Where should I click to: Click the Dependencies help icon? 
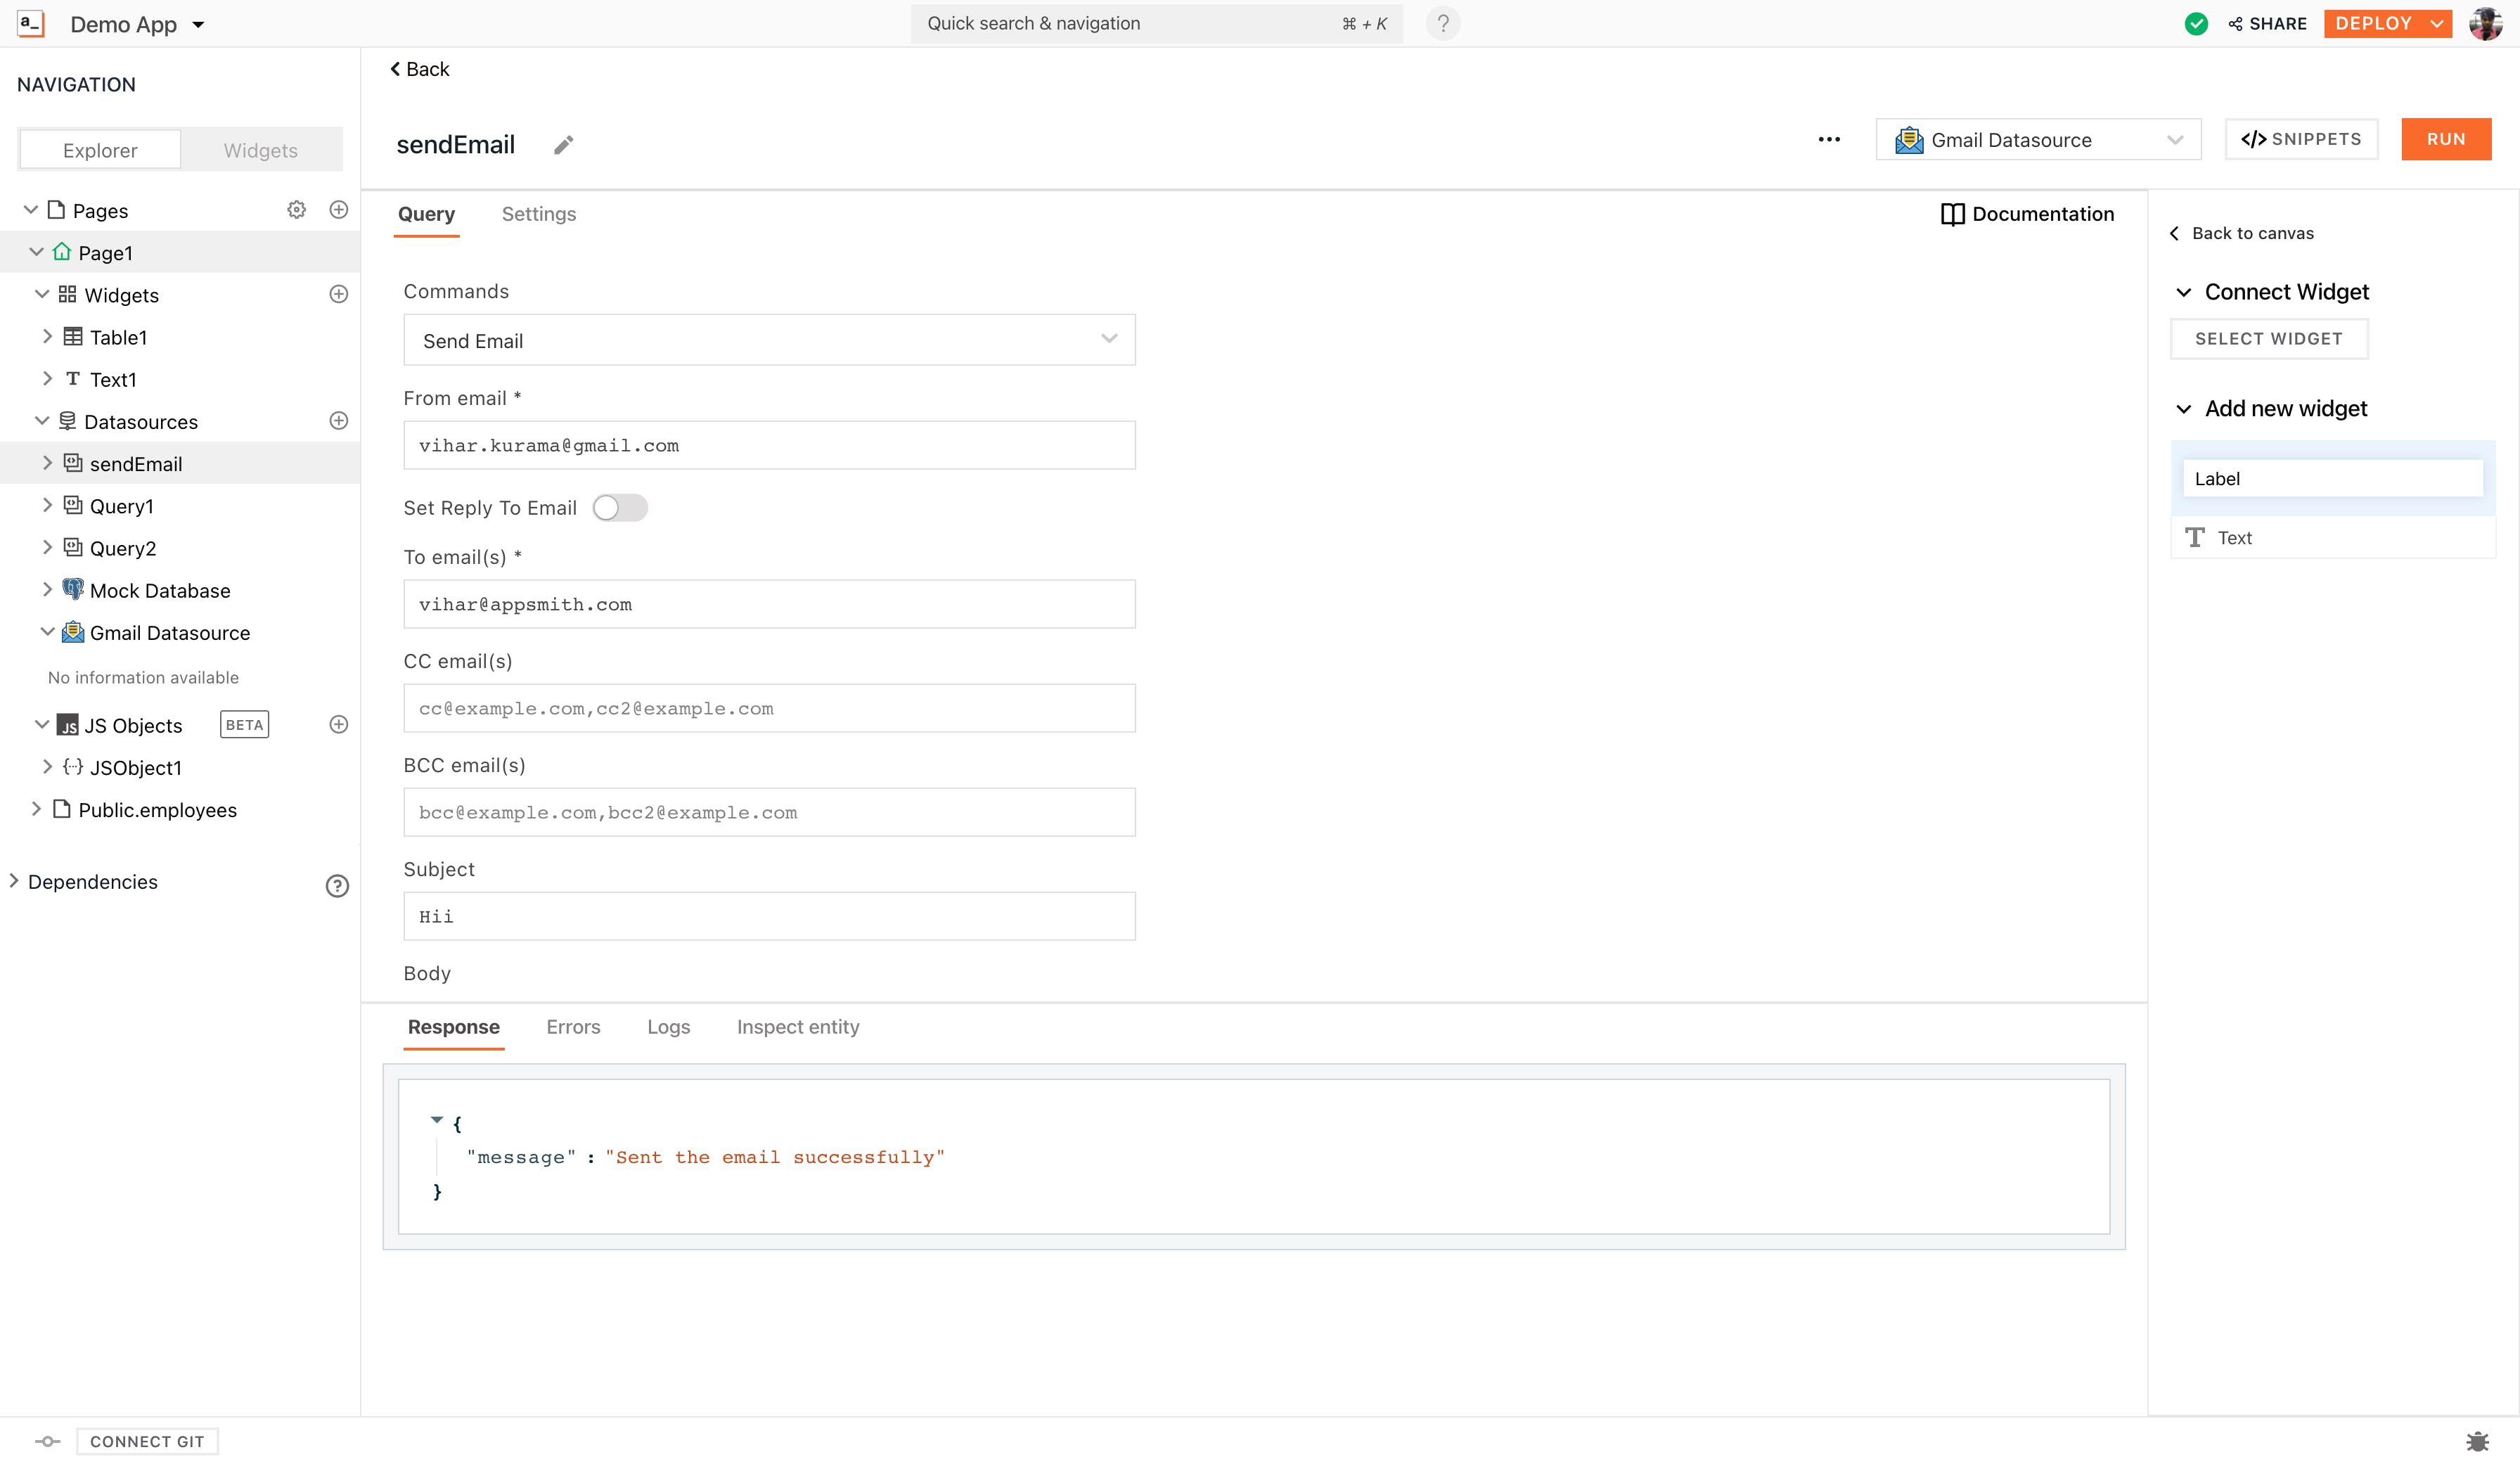tap(337, 885)
